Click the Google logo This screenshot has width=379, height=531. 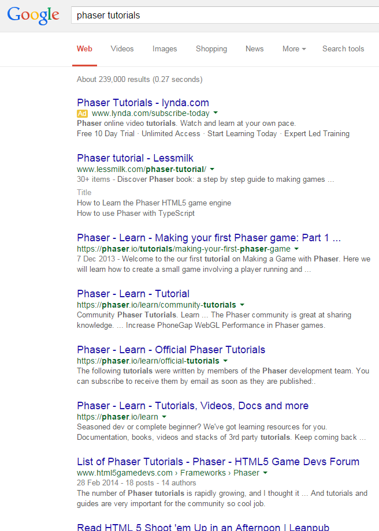pos(34,16)
